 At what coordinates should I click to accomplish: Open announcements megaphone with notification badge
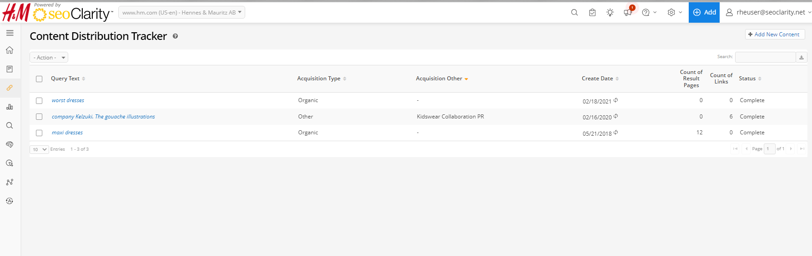click(x=628, y=13)
